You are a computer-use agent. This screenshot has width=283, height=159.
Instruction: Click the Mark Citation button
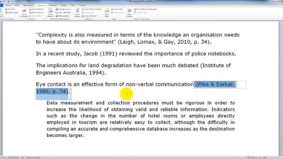130,13
